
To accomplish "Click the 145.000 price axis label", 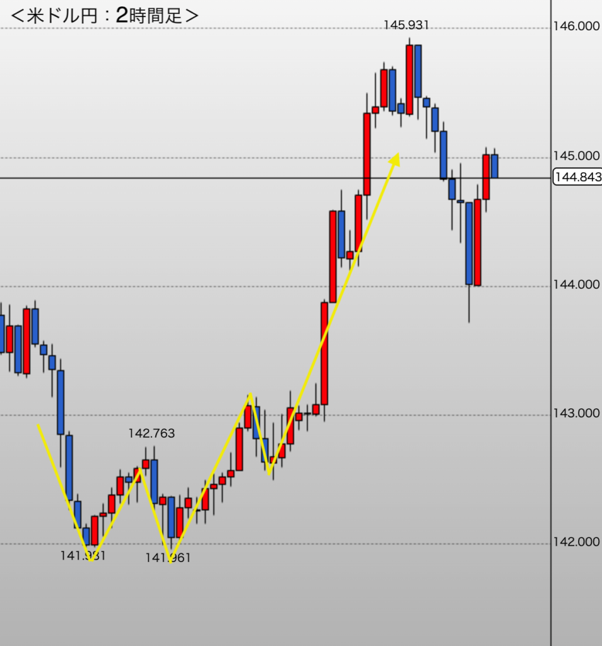I will [x=577, y=156].
